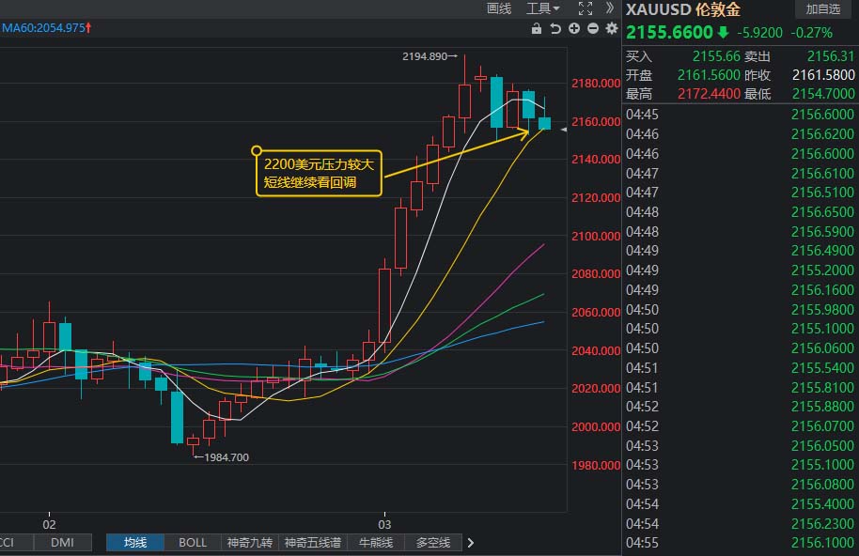
Task: Zoom in on the chart with the plus icon
Action: 574,29
